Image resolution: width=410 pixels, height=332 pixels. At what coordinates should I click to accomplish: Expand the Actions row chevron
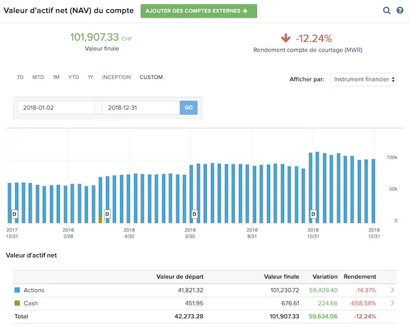click(x=392, y=290)
